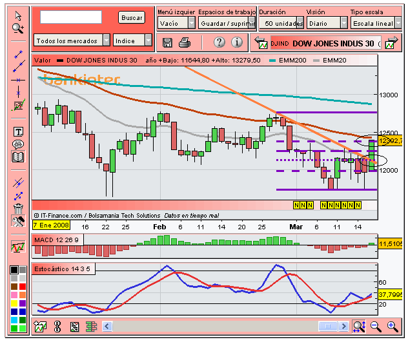The height and width of the screenshot is (342, 408).
Task: Open the 'Todos los mercados' dropdown
Action: 72,41
